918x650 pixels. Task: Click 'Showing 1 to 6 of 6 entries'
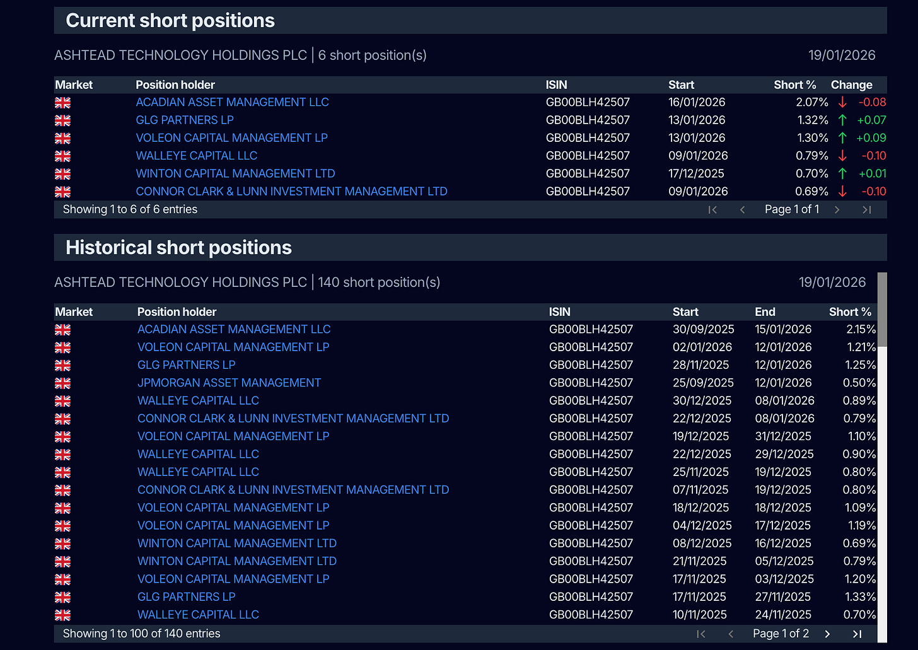point(130,209)
